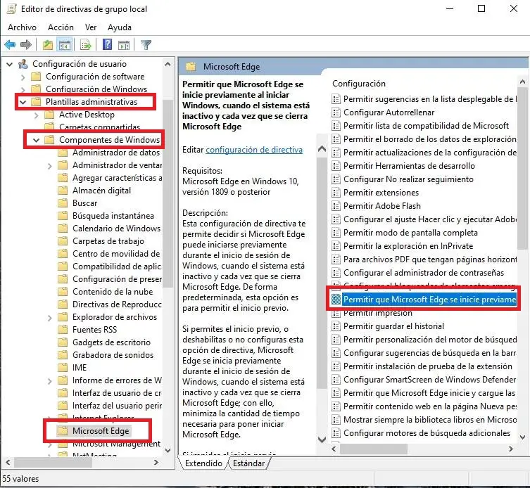Image resolution: width=530 pixels, height=488 pixels.
Task: Click policy icon beside Permitir guardar el historial
Action: pyautogui.click(x=336, y=326)
